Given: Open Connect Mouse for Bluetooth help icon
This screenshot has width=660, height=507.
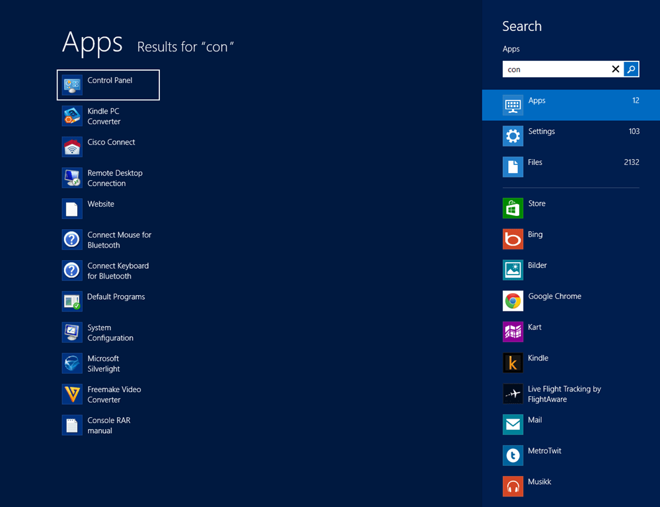Looking at the screenshot, I should tap(72, 240).
